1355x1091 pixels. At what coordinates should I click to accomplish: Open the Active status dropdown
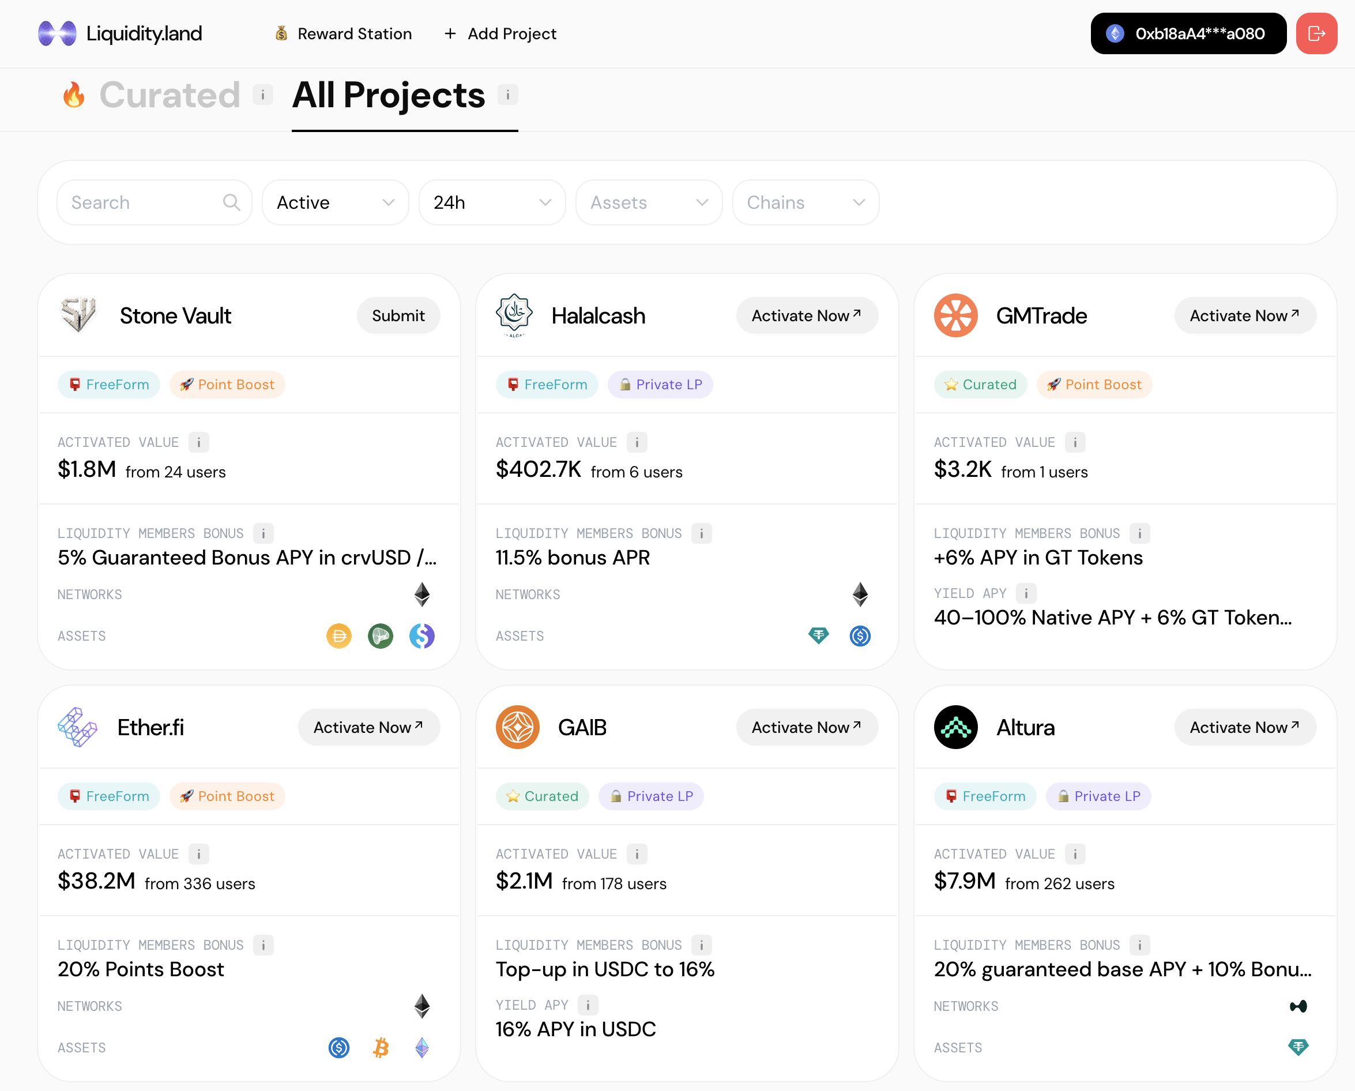pyautogui.click(x=335, y=202)
